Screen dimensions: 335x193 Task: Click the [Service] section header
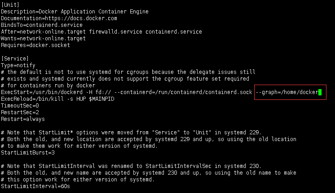click(x=15, y=59)
